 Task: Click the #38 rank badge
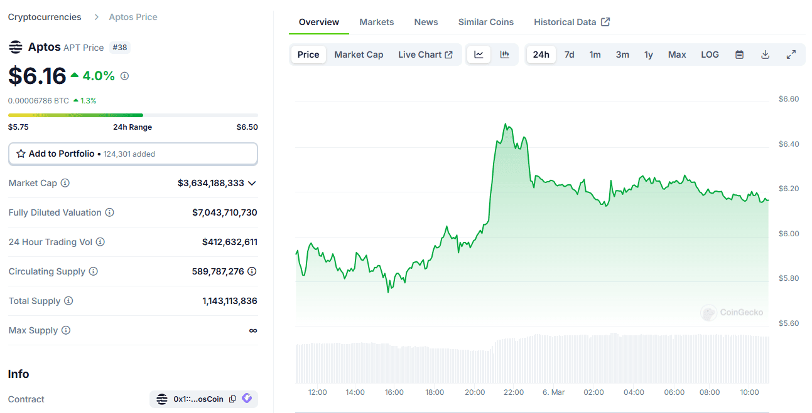click(x=119, y=47)
